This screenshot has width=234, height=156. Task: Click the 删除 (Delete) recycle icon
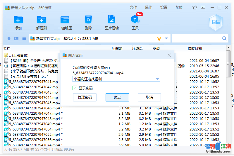88,20
